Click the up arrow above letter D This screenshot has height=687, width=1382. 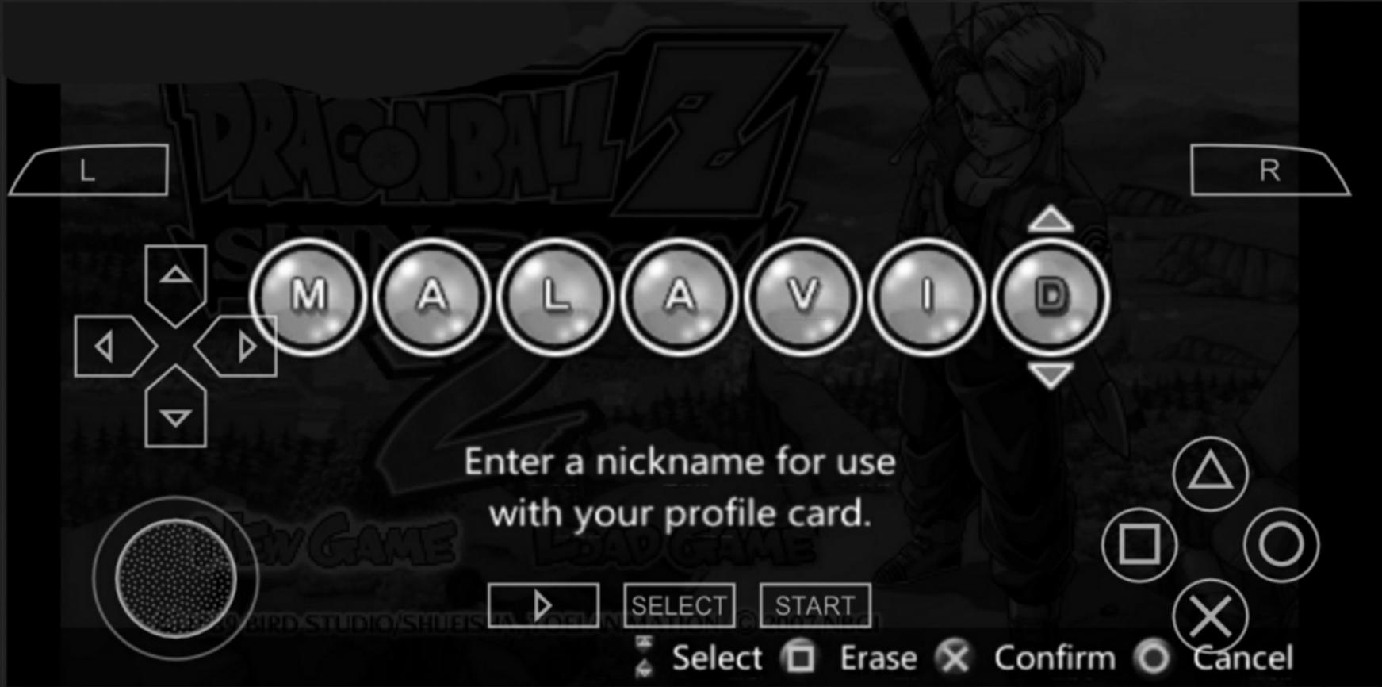pyautogui.click(x=1051, y=219)
